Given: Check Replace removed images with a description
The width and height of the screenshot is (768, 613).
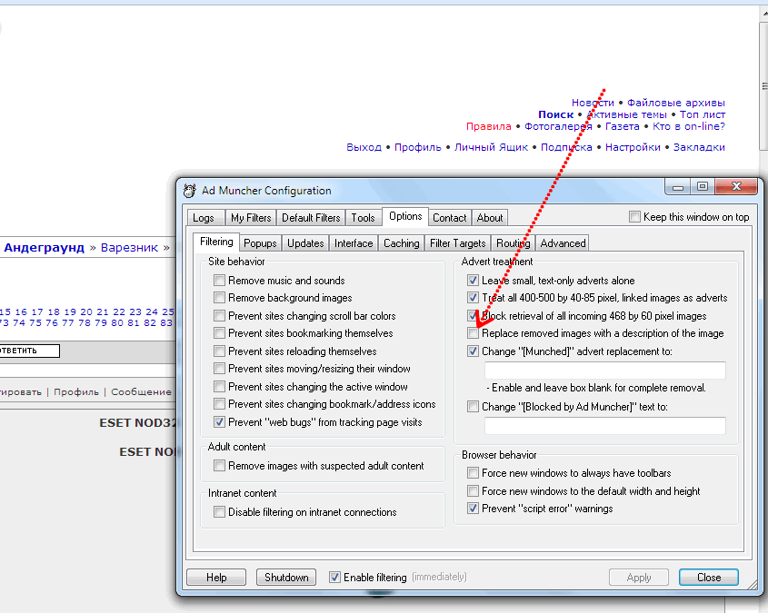Looking at the screenshot, I should (473, 333).
